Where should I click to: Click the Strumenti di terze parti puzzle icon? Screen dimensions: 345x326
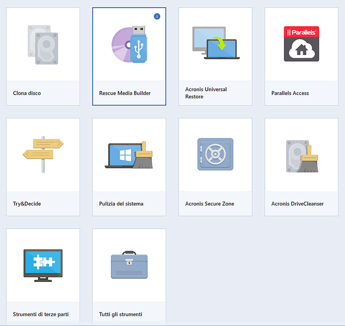tap(43, 265)
